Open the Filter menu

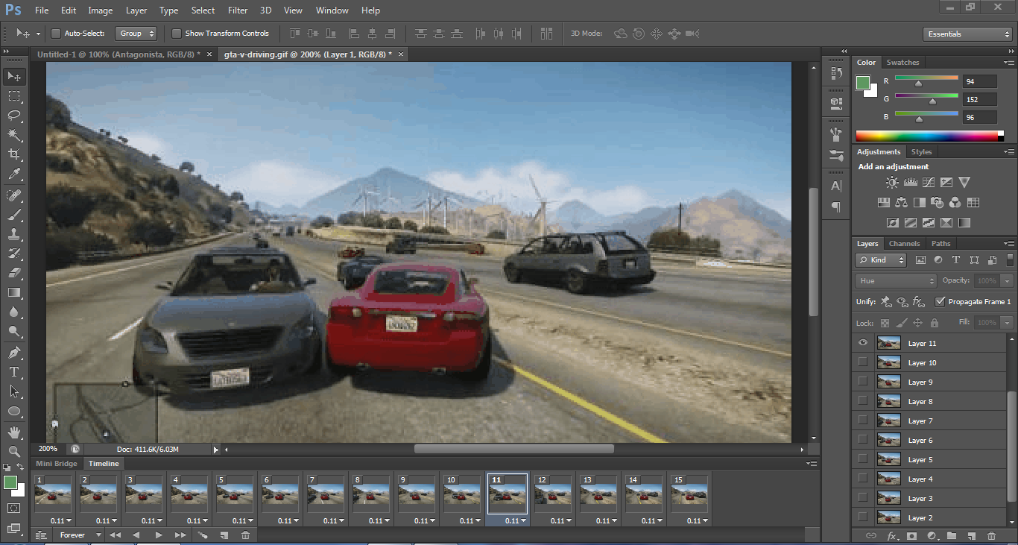238,10
